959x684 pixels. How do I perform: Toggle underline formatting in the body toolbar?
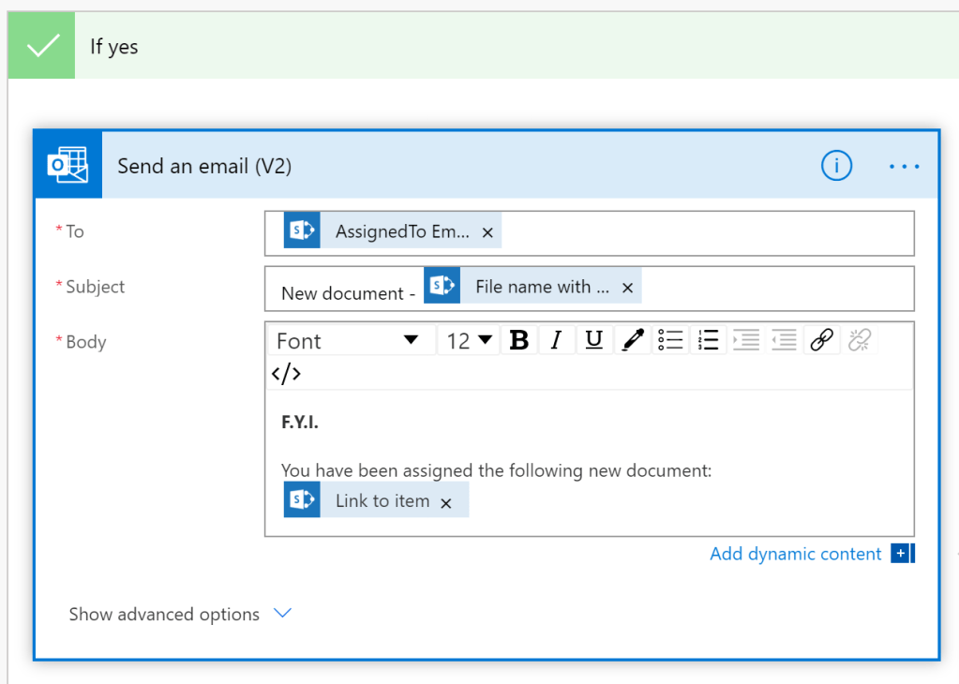point(593,341)
